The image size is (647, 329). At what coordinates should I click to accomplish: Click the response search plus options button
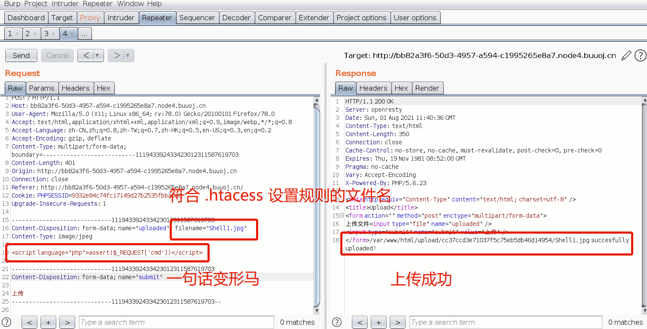(x=379, y=322)
